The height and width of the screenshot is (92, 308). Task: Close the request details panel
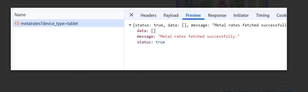point(131,15)
